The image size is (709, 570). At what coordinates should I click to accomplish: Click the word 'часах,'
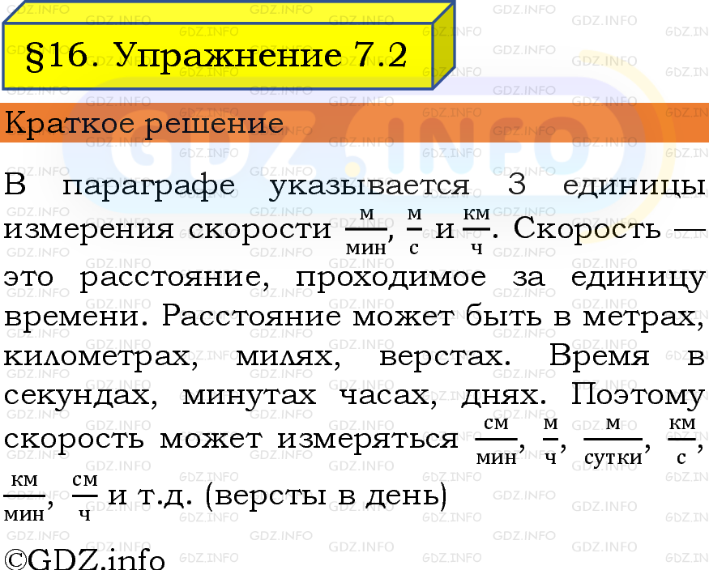[x=388, y=397]
